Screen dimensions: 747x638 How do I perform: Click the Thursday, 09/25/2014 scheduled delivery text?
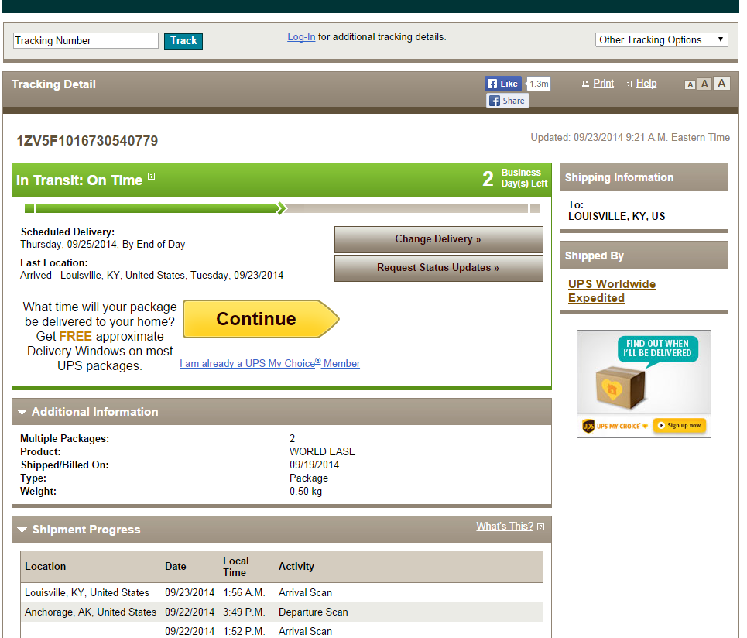point(102,245)
